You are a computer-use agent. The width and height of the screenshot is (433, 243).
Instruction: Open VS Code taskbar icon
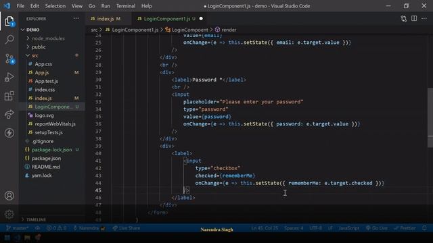tap(17, 238)
